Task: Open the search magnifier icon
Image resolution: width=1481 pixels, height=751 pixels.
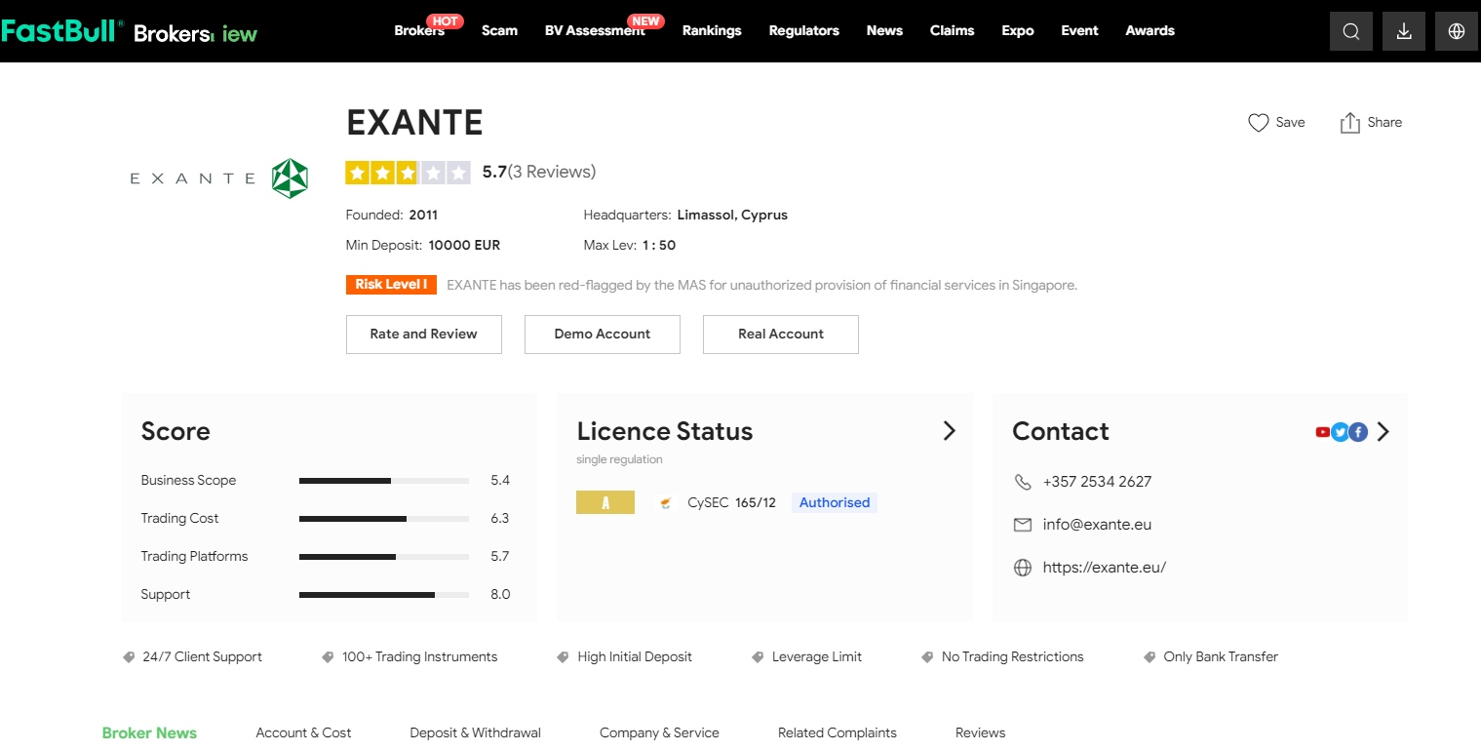Action: coord(1350,31)
